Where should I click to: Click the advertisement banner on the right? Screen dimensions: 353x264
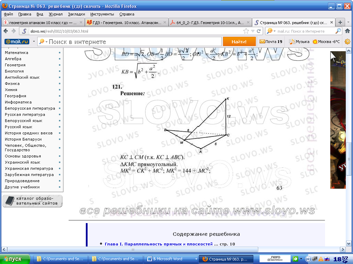[338, 120]
